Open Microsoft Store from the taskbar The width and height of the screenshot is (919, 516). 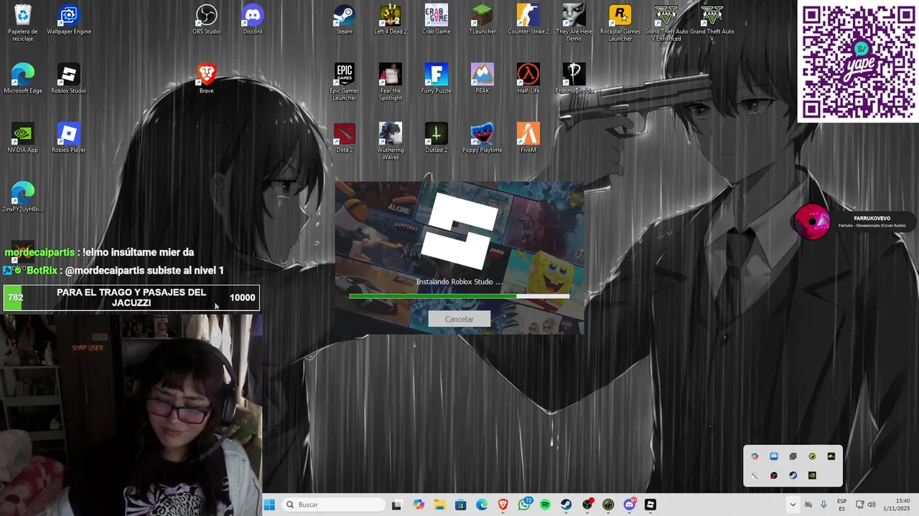click(461, 505)
